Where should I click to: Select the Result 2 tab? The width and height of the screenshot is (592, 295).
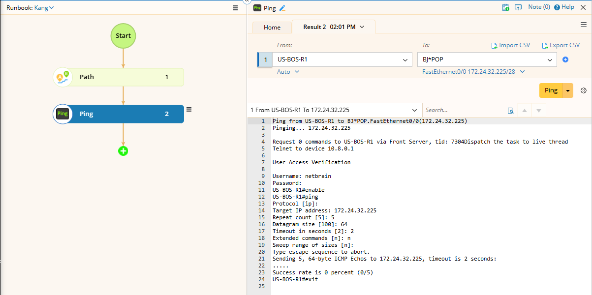point(333,27)
